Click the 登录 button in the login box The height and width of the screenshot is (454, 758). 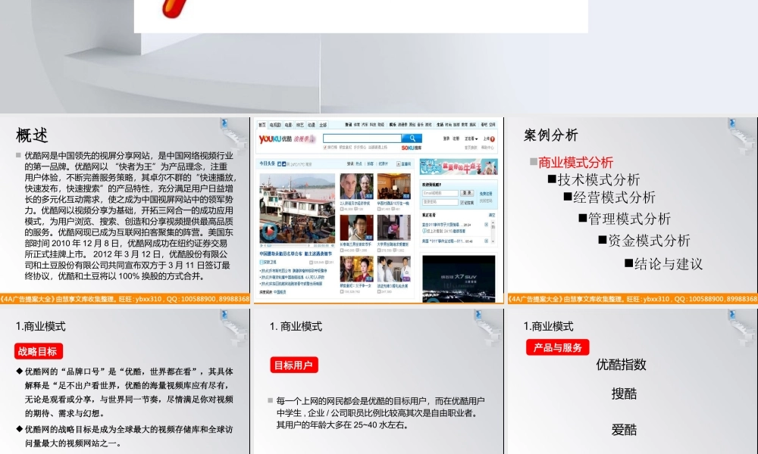pos(467,193)
